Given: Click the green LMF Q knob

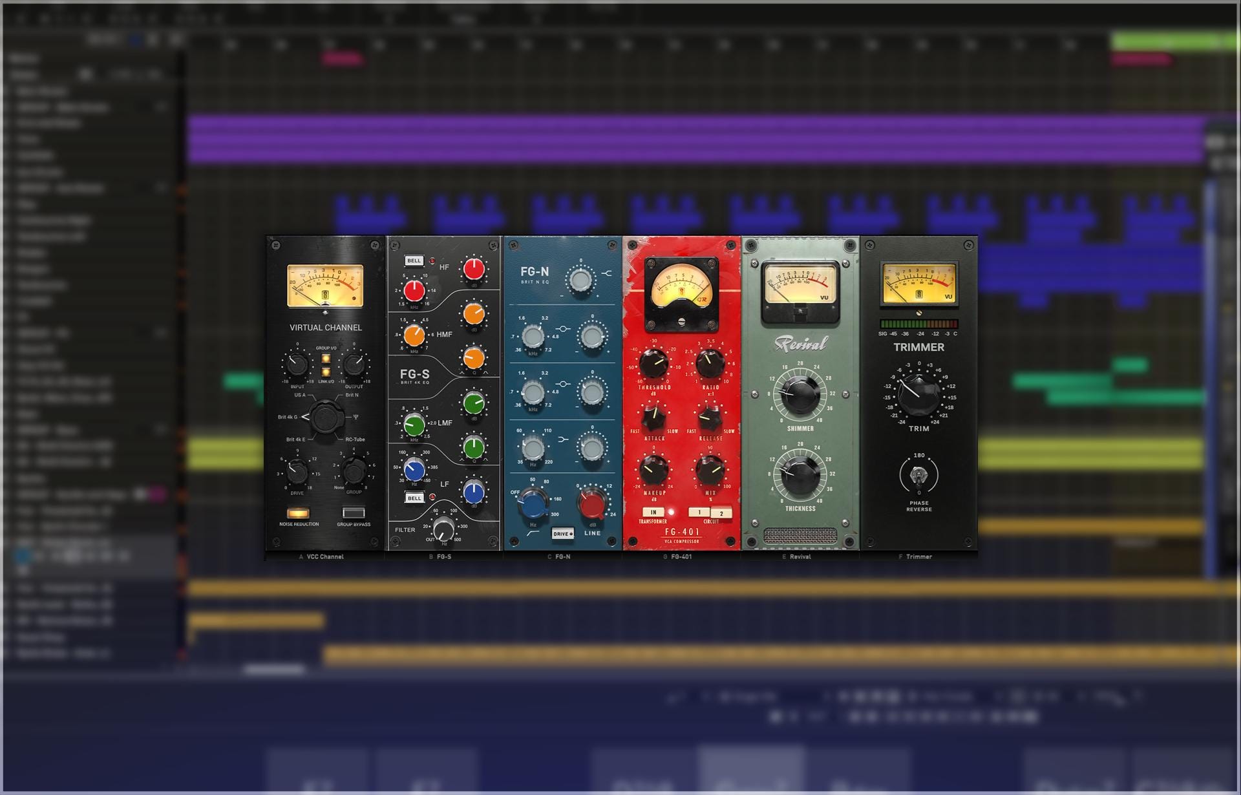Looking at the screenshot, I should (x=474, y=447).
